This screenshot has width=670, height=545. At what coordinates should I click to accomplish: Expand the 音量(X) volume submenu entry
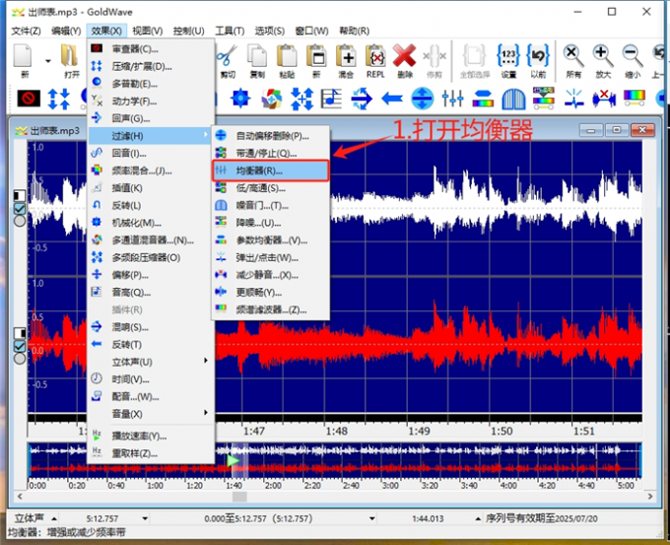coord(151,414)
